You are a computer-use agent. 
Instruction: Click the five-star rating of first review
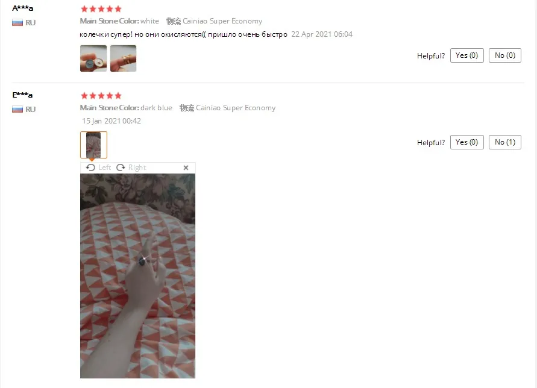pyautogui.click(x=101, y=9)
